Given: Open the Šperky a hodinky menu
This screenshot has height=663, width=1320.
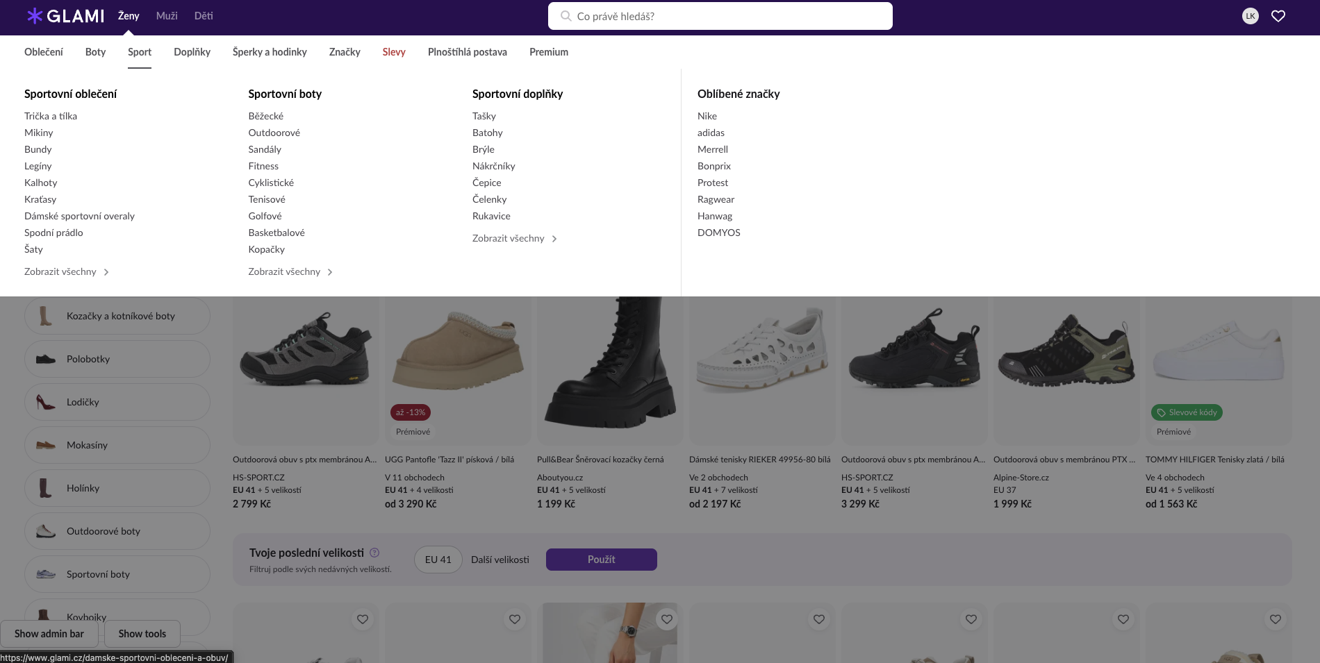Looking at the screenshot, I should tap(270, 52).
